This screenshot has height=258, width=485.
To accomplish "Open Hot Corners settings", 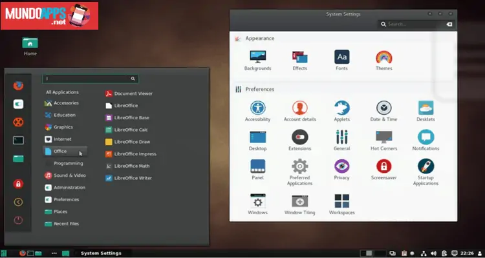I will (x=384, y=141).
